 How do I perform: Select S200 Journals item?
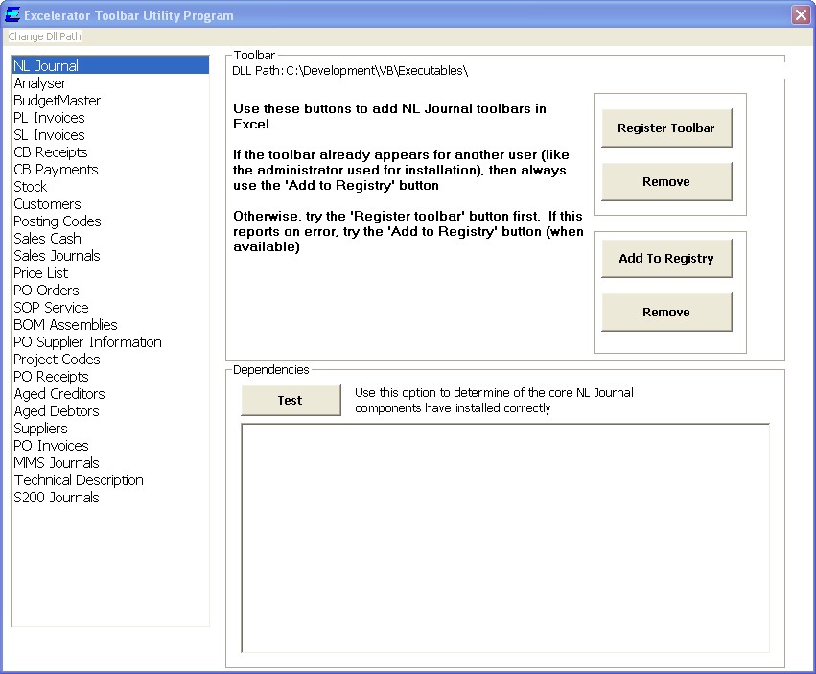pyautogui.click(x=110, y=497)
